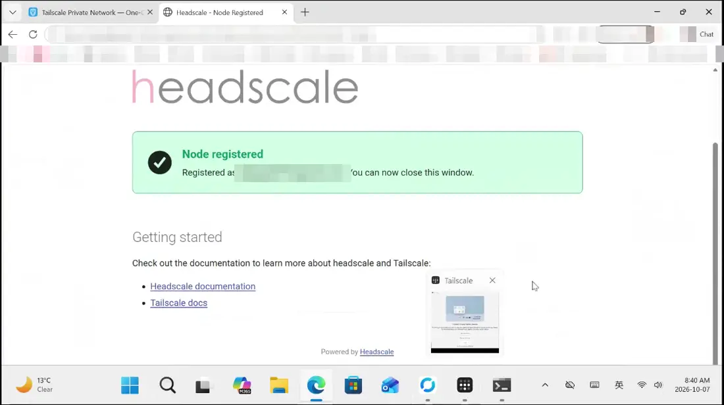
Task: Click the browser address bar
Action: (x=296, y=34)
